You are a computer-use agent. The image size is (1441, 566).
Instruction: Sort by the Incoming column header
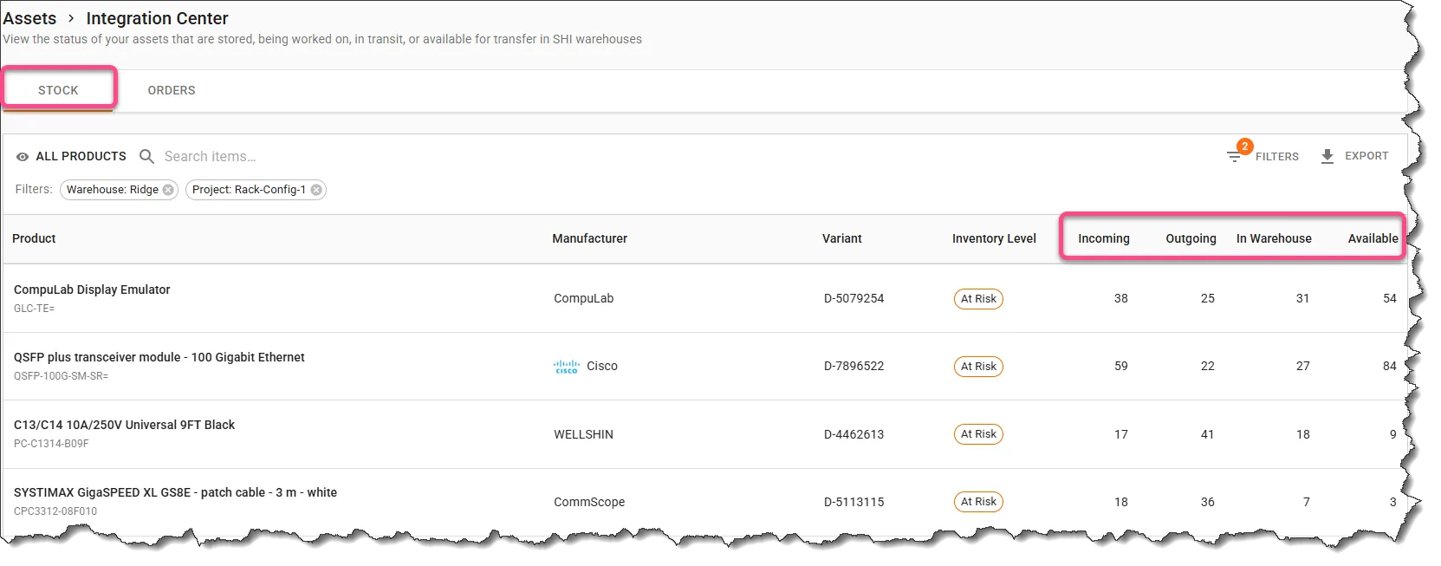pos(1104,238)
